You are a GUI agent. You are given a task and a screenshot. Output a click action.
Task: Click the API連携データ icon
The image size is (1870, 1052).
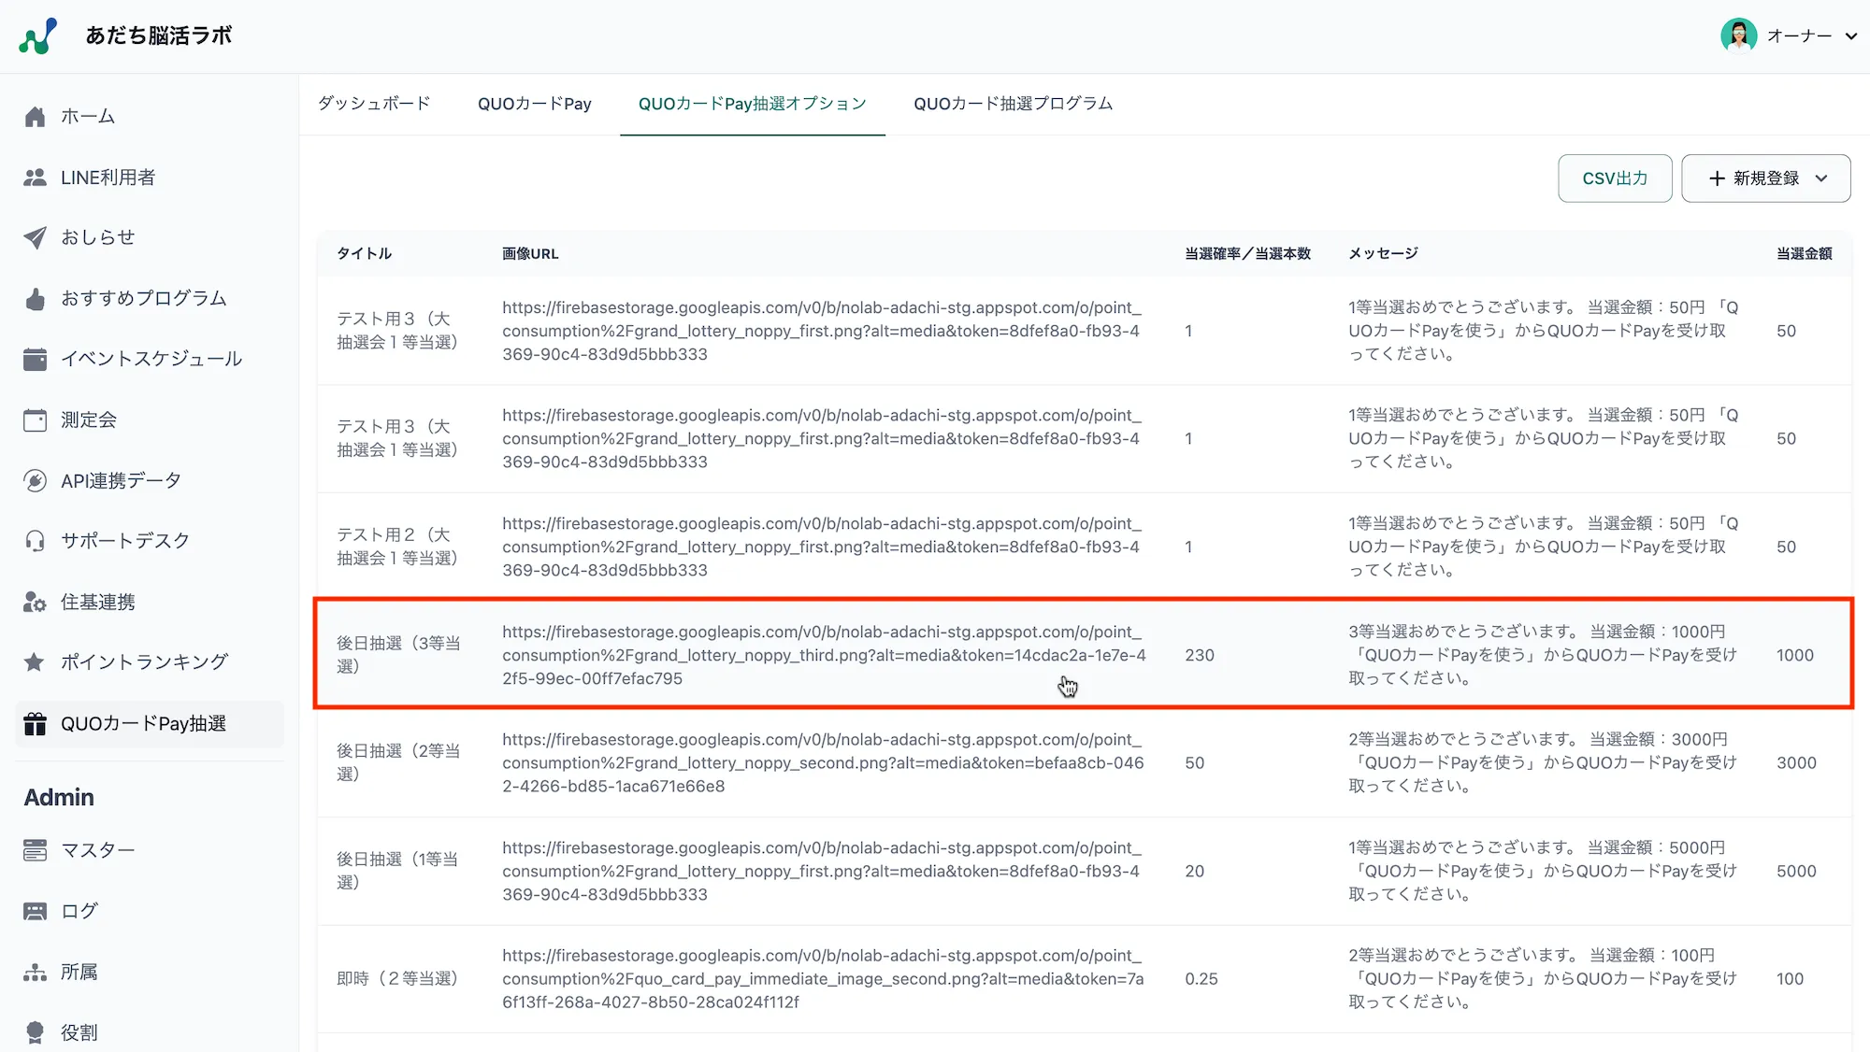click(x=36, y=481)
